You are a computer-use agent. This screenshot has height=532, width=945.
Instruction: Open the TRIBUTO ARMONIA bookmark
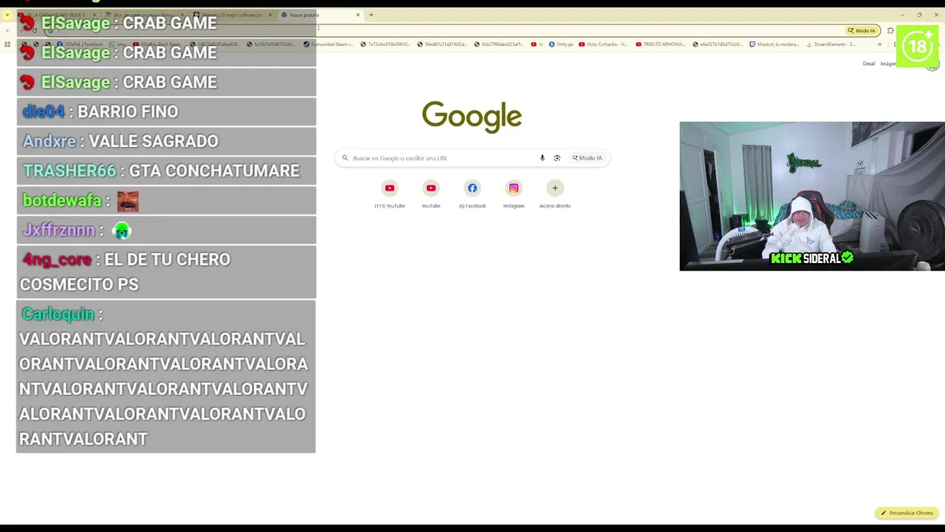coord(661,44)
